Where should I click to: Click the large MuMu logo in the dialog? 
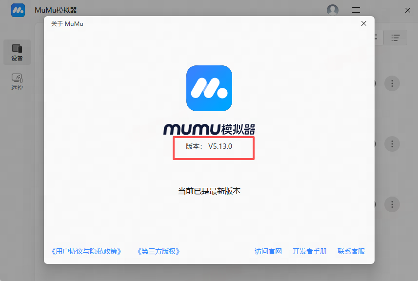tap(209, 88)
